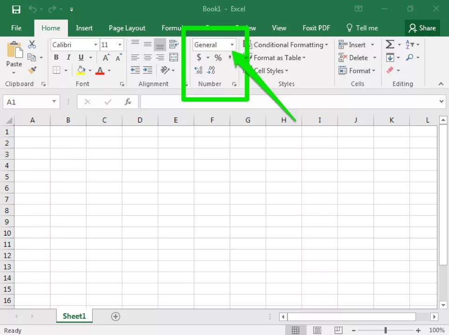449x335 pixels.
Task: Increase the cell indent
Action: 148,70
